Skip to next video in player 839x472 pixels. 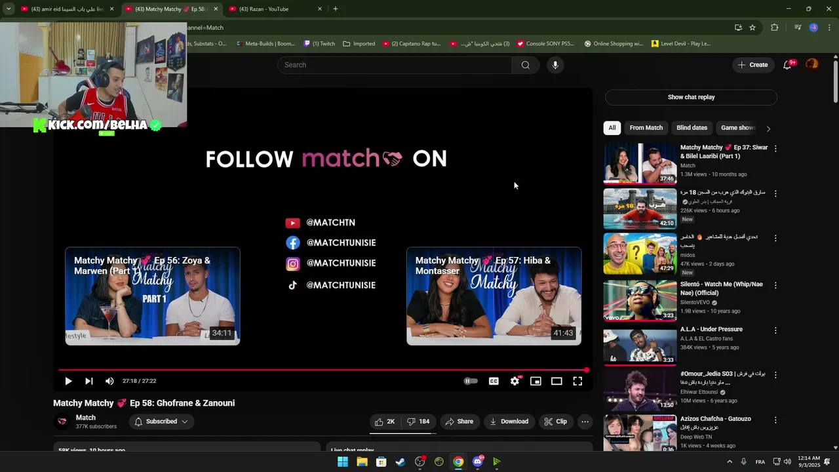(89, 381)
